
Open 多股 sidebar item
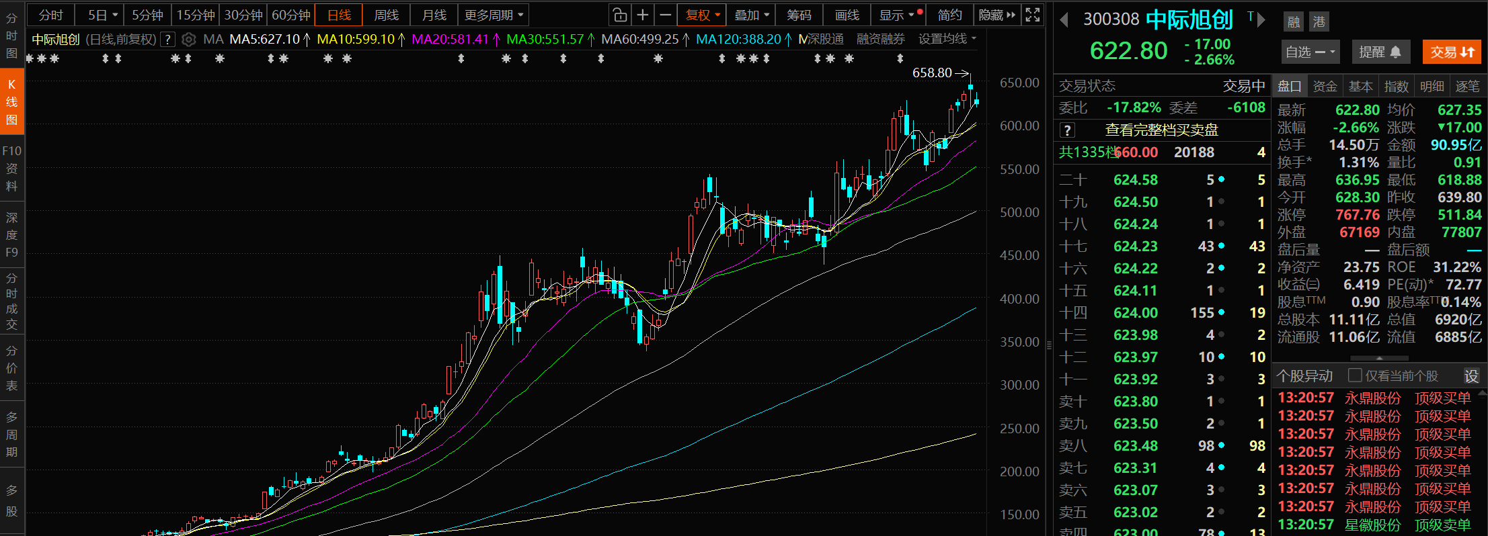coord(11,501)
